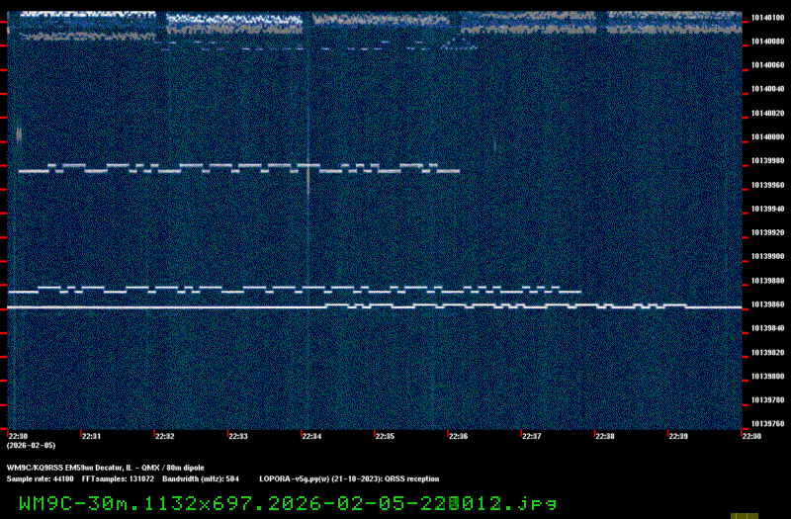Select the 10139880 frequency label
This screenshot has width=791, height=519.
767,281
